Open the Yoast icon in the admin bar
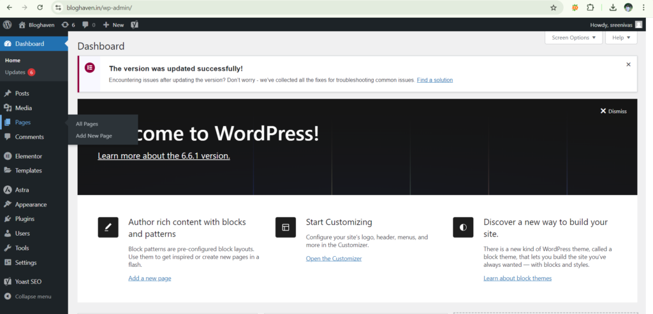Viewport: 653px width, 314px height. tap(135, 25)
